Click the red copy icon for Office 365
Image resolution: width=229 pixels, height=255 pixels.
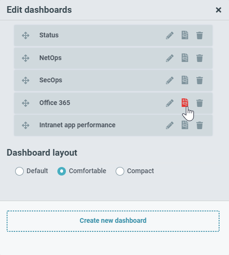[185, 103]
